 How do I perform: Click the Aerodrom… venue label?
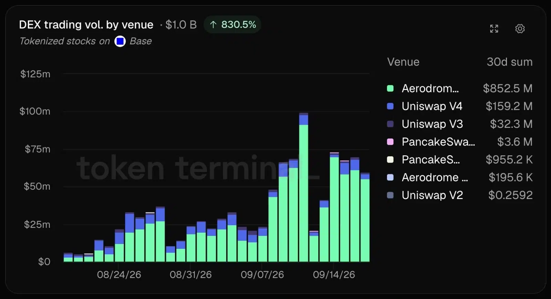(430, 88)
